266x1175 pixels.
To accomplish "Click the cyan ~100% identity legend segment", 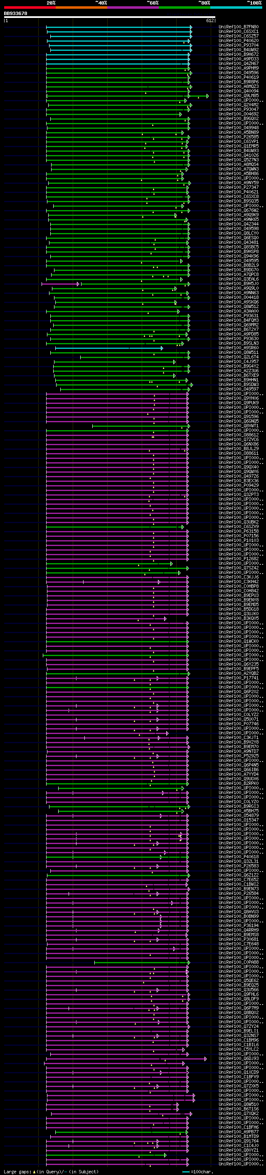I will click(236, 8).
